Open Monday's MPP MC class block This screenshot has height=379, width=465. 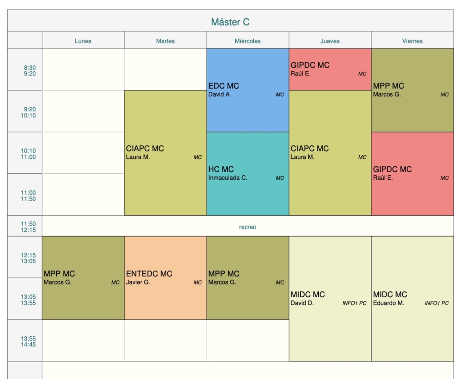click(x=83, y=278)
